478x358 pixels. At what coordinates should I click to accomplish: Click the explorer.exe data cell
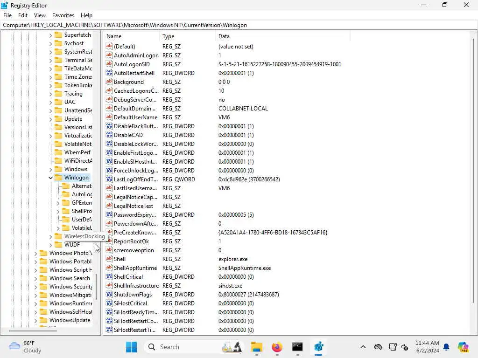233,259
